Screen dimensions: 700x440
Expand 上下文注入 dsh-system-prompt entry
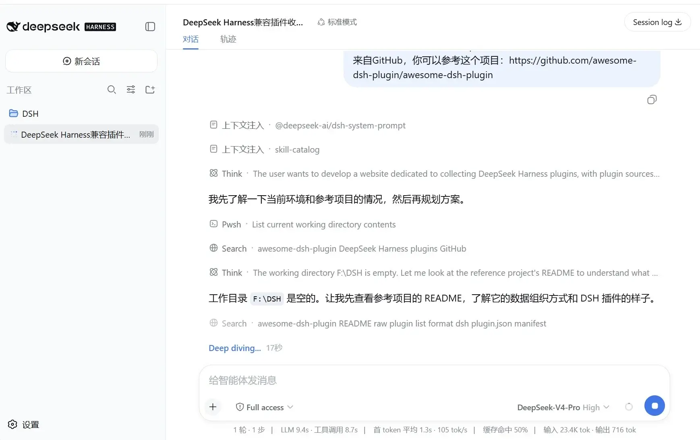pyautogui.click(x=308, y=126)
